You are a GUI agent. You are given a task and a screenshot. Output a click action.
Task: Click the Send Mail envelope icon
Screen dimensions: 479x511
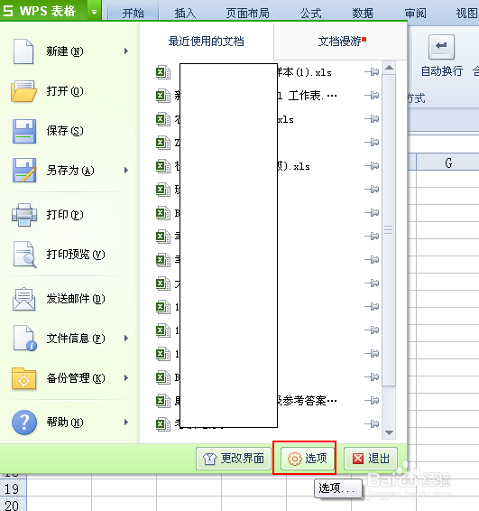click(23, 299)
